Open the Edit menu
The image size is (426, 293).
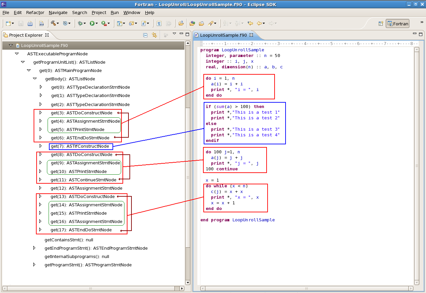tap(18, 12)
